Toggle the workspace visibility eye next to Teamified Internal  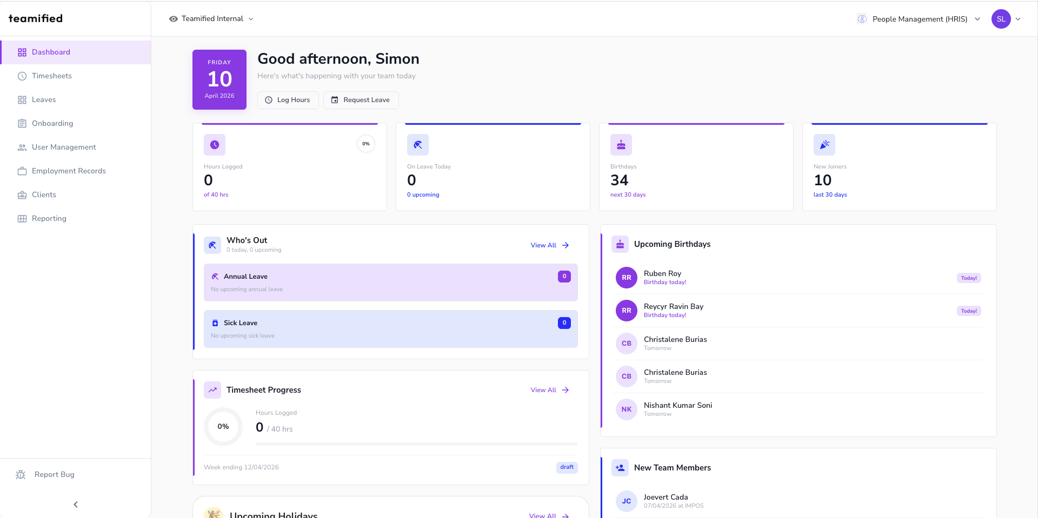[x=173, y=18]
